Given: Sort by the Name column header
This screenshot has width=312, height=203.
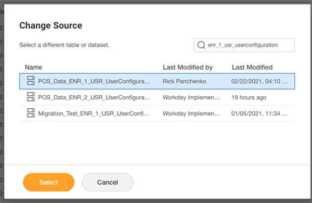Looking at the screenshot, I should (x=33, y=67).
